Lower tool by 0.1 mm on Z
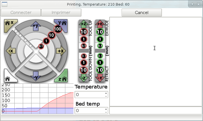203x121 pixels. (84, 56)
